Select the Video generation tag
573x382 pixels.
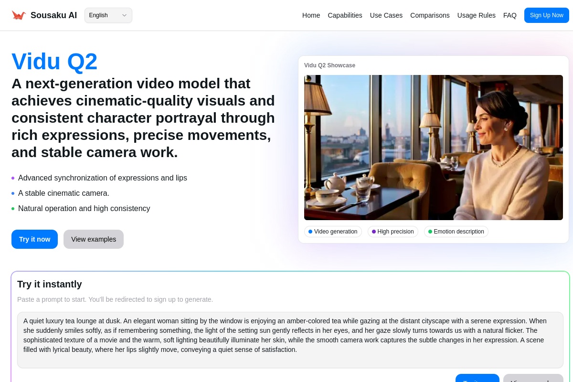[x=333, y=232]
